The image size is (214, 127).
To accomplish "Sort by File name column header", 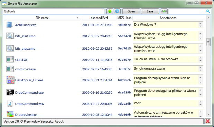I will tap(42, 18).
